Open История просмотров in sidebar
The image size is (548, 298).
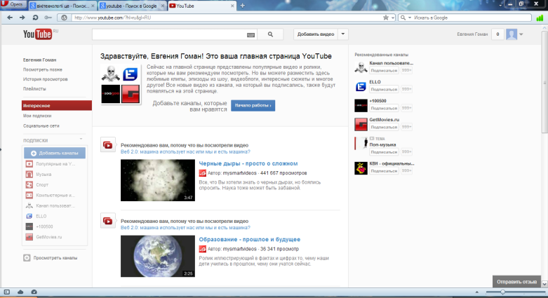(46, 79)
